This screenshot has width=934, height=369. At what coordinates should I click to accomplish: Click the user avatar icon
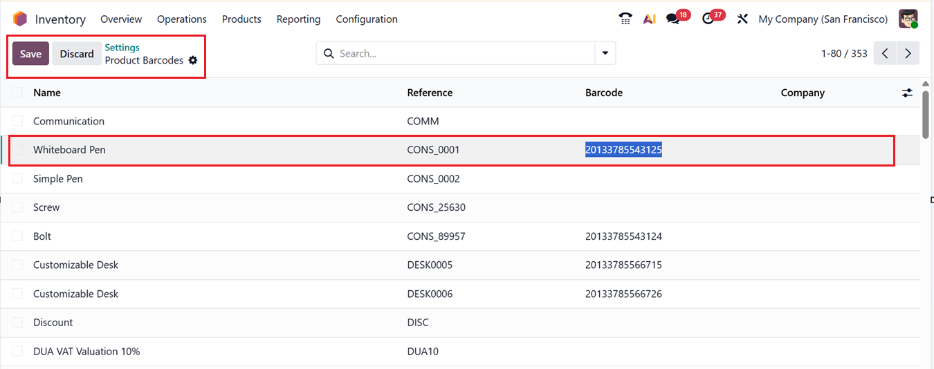[x=908, y=19]
